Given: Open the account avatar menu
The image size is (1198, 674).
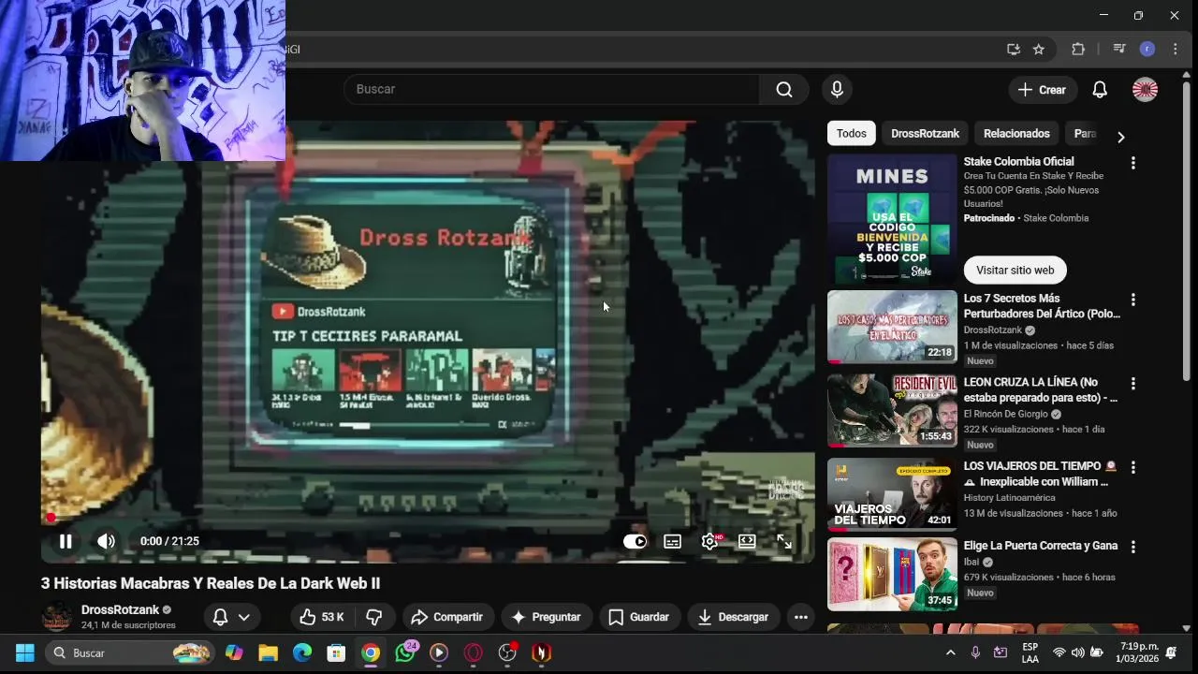Looking at the screenshot, I should tap(1145, 90).
